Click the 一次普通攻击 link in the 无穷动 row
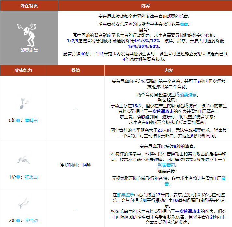This screenshot has height=227, width=232. 188,211
